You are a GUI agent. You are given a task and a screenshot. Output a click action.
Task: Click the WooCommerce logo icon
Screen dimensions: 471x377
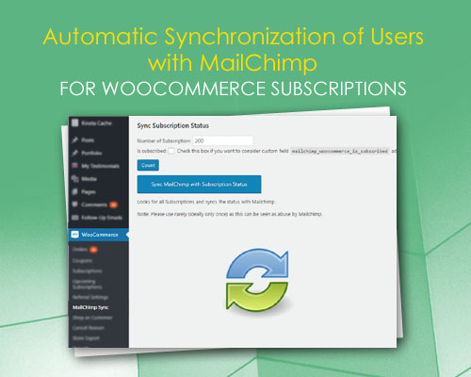74,235
